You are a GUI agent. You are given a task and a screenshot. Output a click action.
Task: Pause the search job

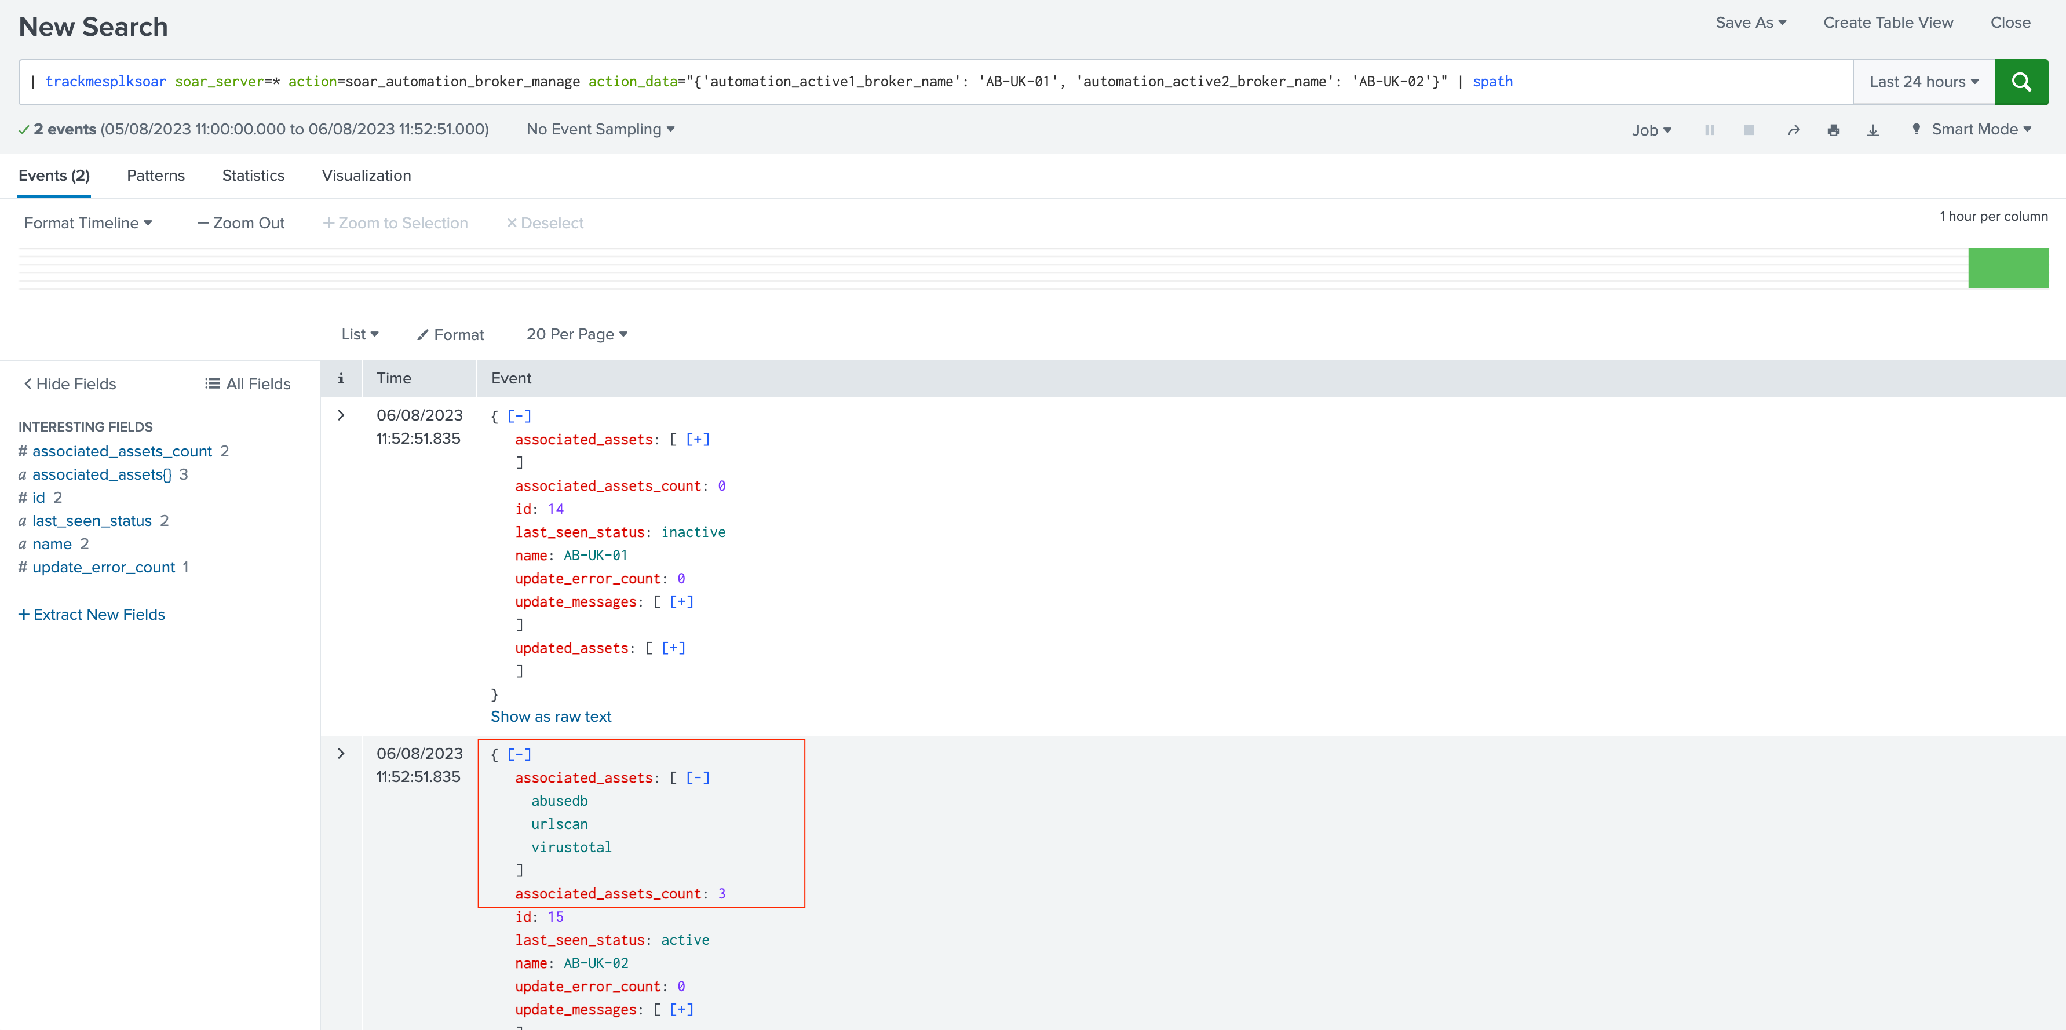click(x=1709, y=130)
